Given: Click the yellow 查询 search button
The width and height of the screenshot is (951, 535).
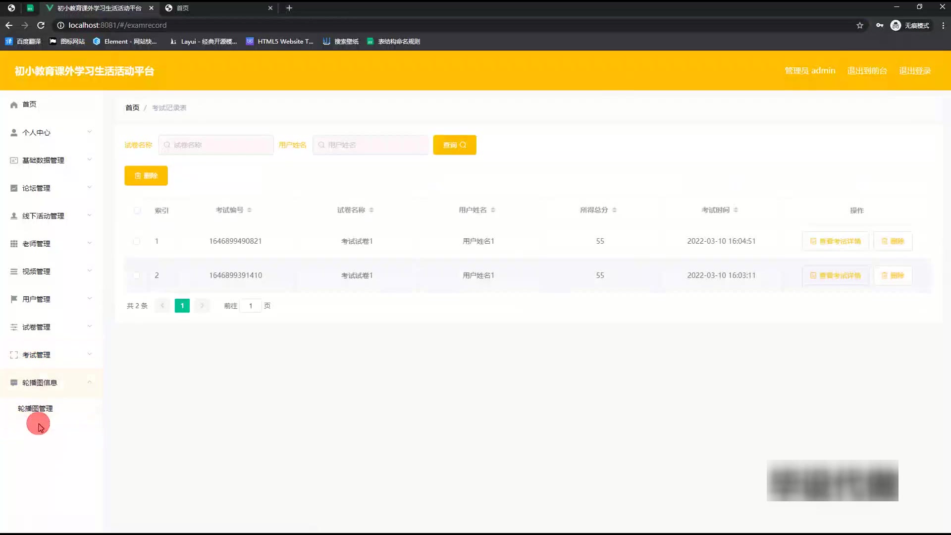Looking at the screenshot, I should tap(454, 145).
